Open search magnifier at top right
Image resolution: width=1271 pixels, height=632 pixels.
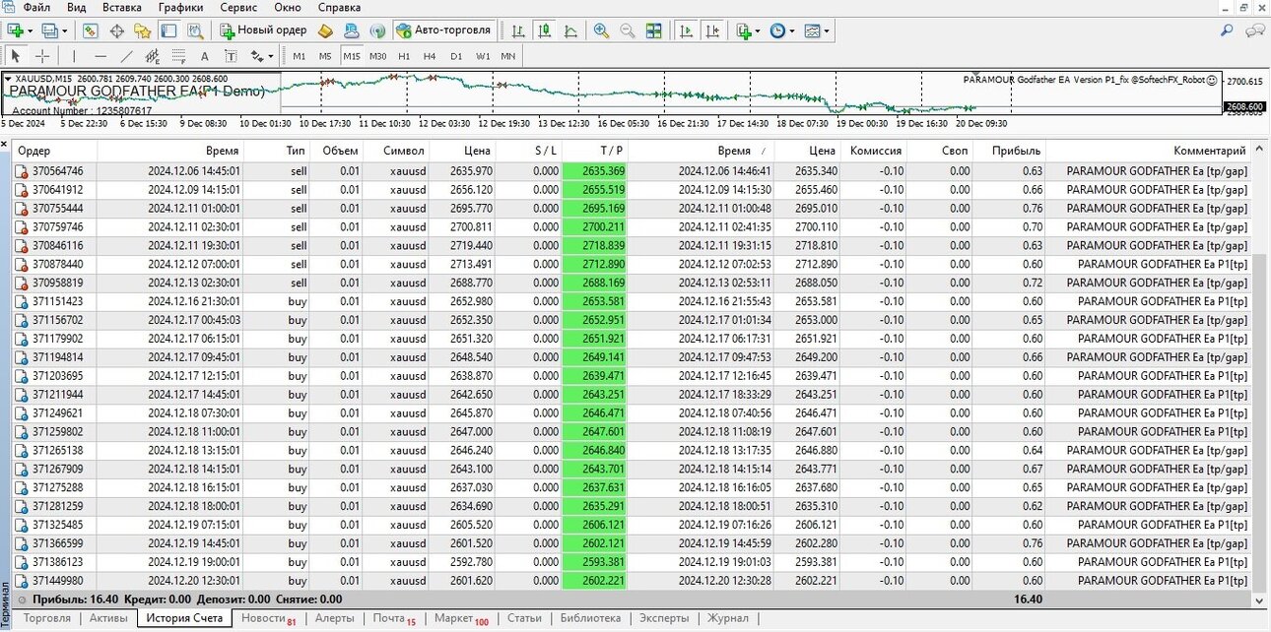[1228, 31]
